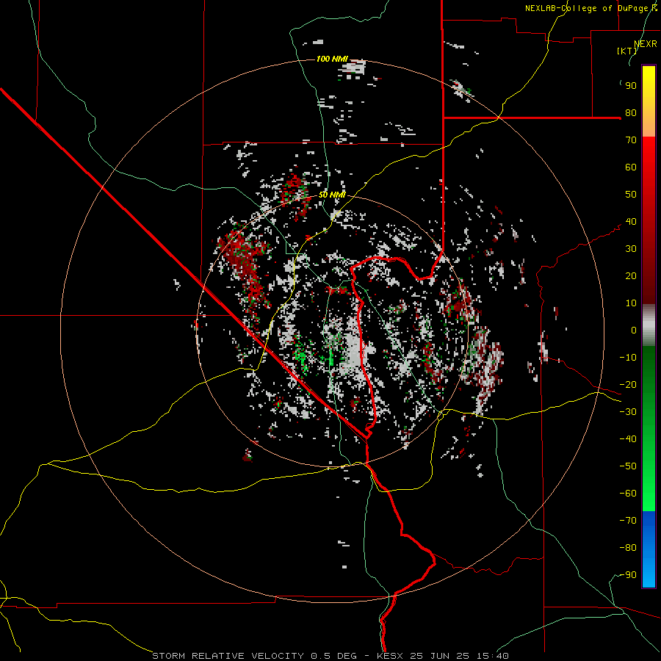
Task: Click the 50 NMI range ring label
Action: click(x=332, y=195)
